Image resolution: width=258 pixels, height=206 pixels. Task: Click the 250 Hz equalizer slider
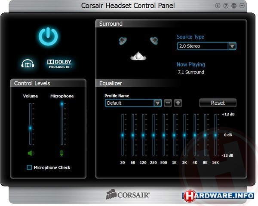click(154, 135)
